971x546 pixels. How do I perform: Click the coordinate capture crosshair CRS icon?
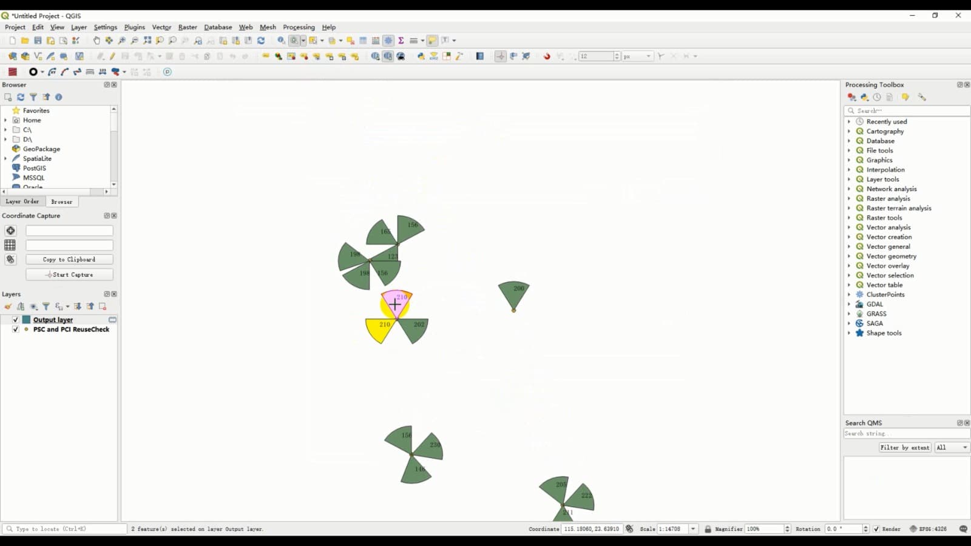pos(10,231)
